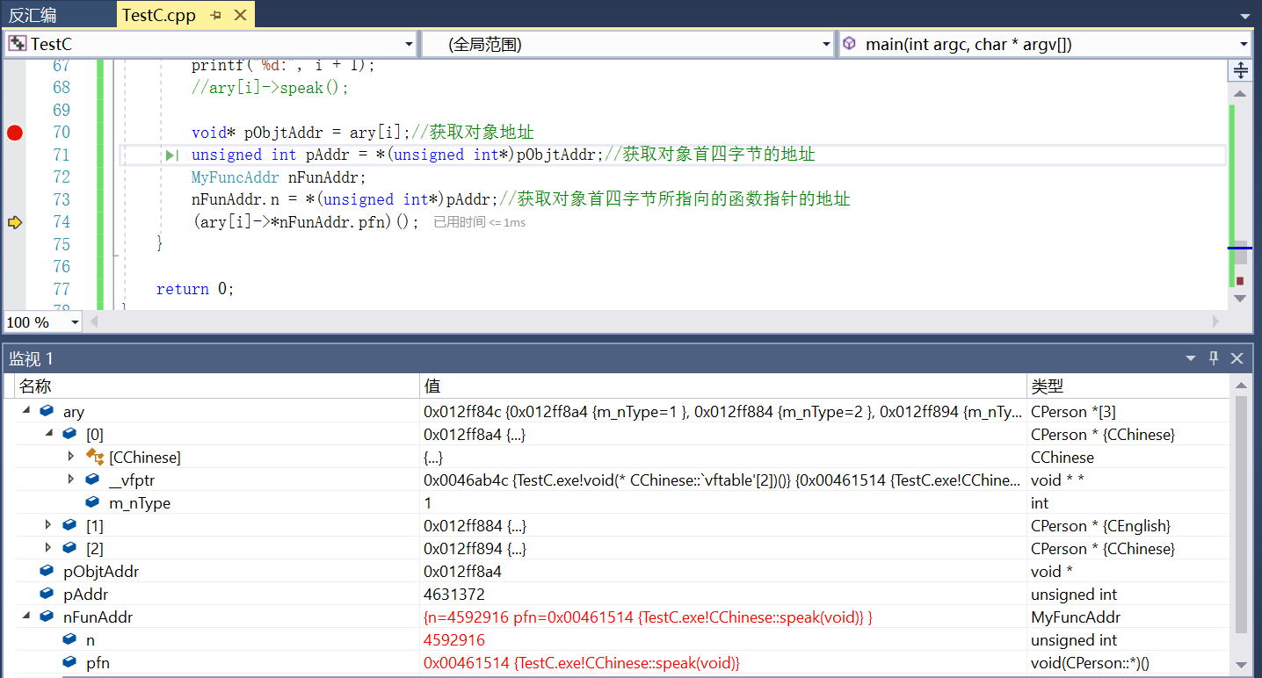Click the variable icon beside pObjtAddr
This screenshot has height=678, width=1262.
point(47,571)
